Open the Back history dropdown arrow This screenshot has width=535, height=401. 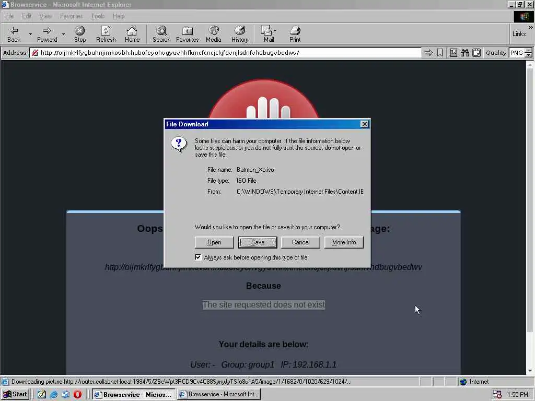30,34
